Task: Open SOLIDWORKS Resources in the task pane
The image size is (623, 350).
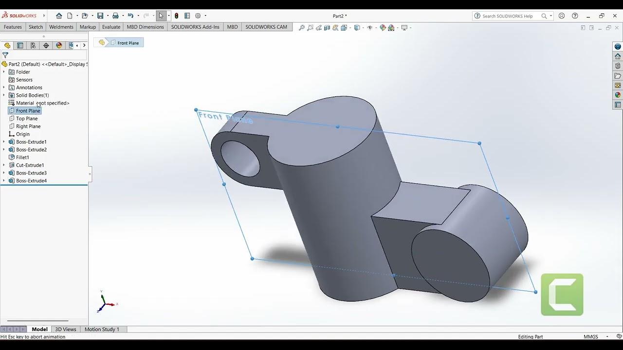Action: click(618, 56)
